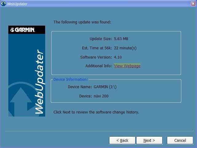Click the vertical WebUpdater sidebar text
Screen dimensions: 197x148
pyautogui.click(x=39, y=82)
